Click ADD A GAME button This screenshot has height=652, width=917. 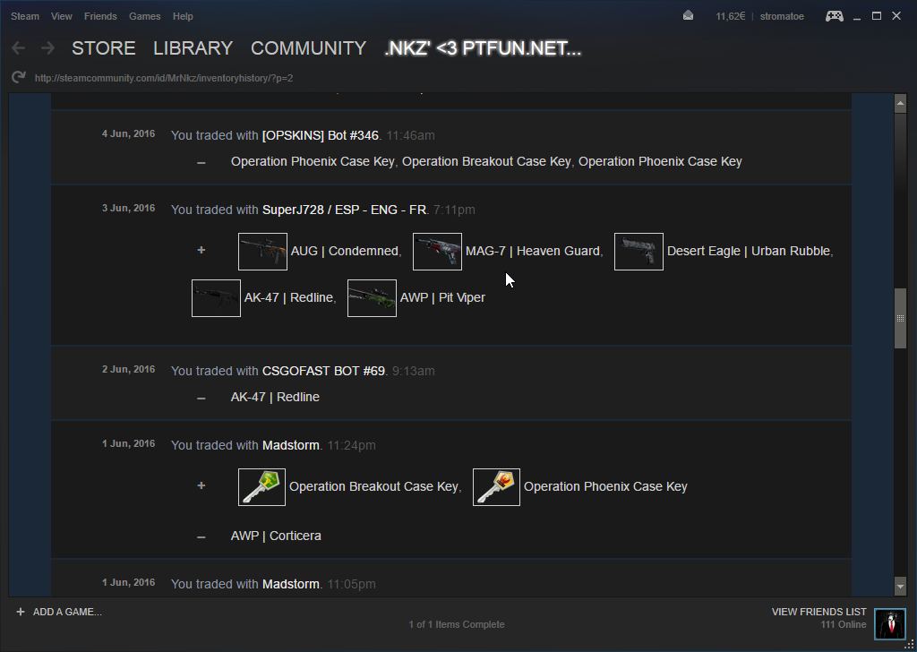[x=59, y=612]
